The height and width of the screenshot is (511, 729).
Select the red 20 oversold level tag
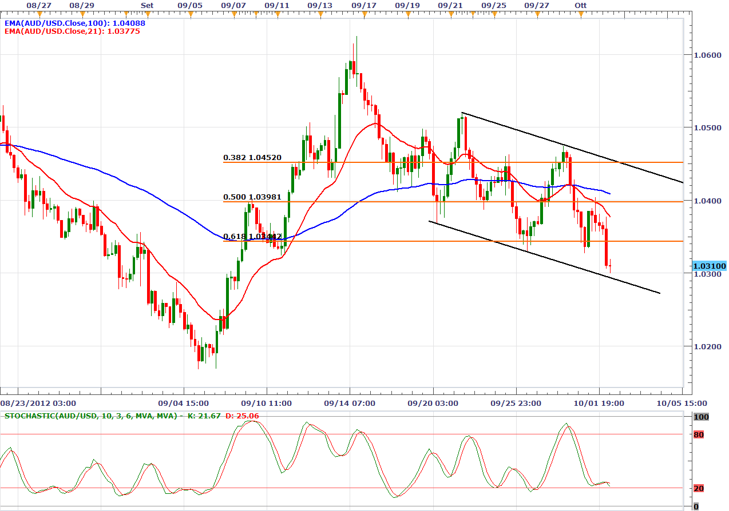pos(698,488)
